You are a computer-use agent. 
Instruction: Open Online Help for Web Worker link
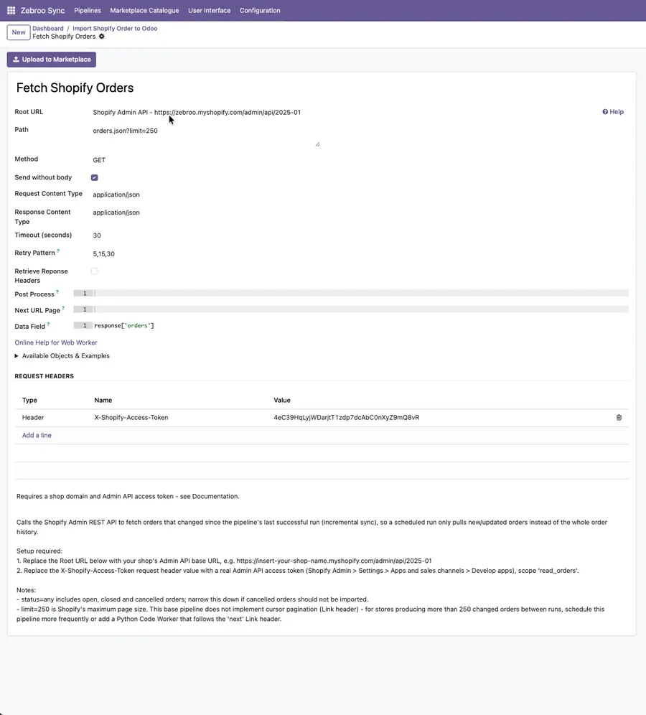[x=55, y=342]
